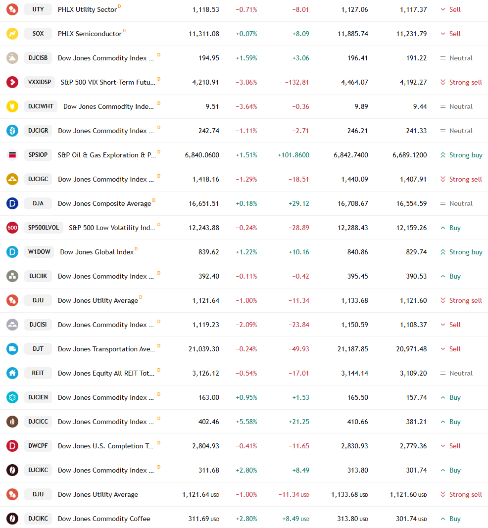Click the 3,144.14 high value
The image size is (488, 528).
click(355, 373)
